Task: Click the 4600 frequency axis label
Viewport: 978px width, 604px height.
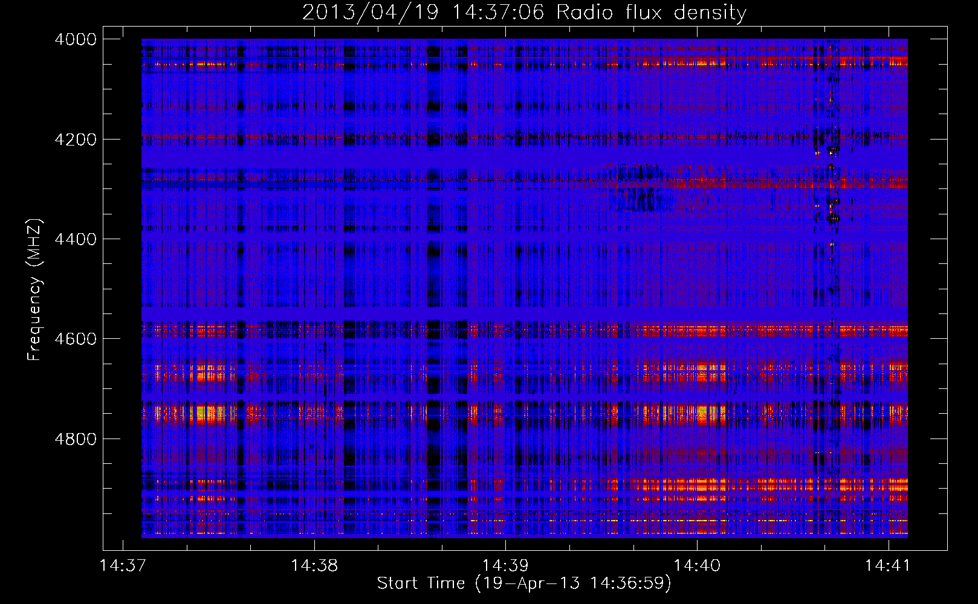Action: pyautogui.click(x=76, y=339)
